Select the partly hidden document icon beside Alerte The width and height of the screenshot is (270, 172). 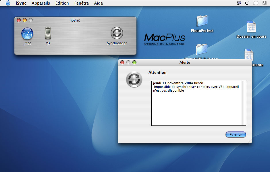point(249,54)
